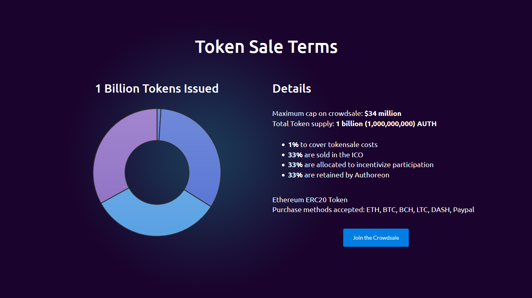
Task: Click the Purchase methods accepted line
Action: pyautogui.click(x=373, y=210)
